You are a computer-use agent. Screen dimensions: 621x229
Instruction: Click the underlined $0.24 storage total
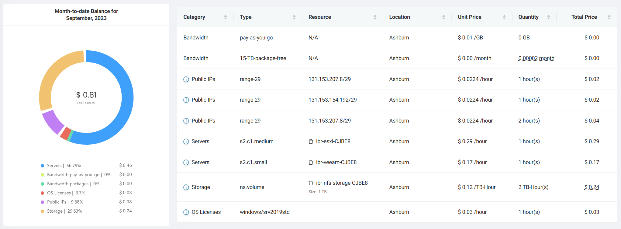592,187
